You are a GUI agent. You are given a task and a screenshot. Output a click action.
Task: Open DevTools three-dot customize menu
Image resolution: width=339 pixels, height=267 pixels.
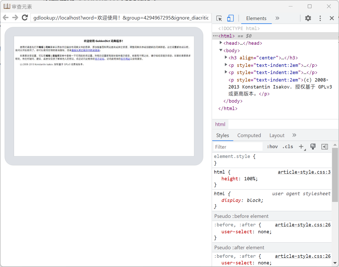pos(320,18)
